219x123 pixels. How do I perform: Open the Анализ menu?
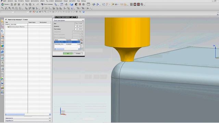(66, 1)
